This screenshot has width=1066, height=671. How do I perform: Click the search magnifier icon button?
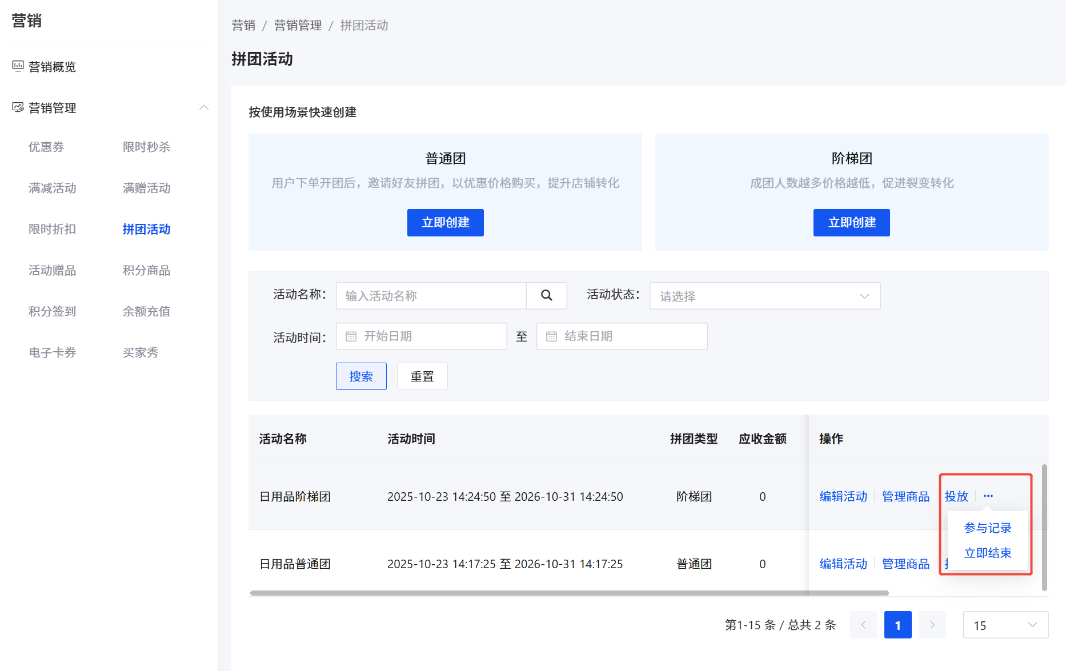click(x=546, y=296)
